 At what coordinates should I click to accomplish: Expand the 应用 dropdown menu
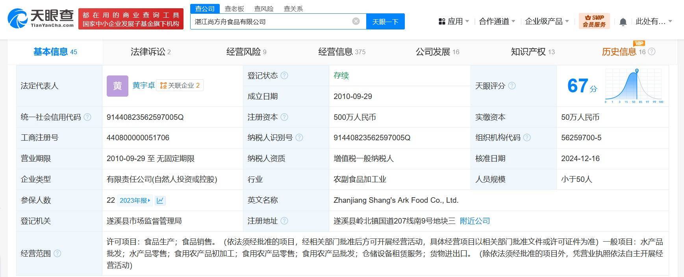454,21
